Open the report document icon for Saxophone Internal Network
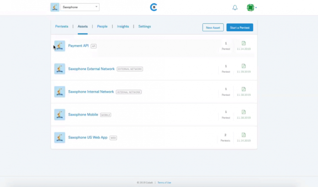This screenshot has width=318, height=187. [244, 89]
